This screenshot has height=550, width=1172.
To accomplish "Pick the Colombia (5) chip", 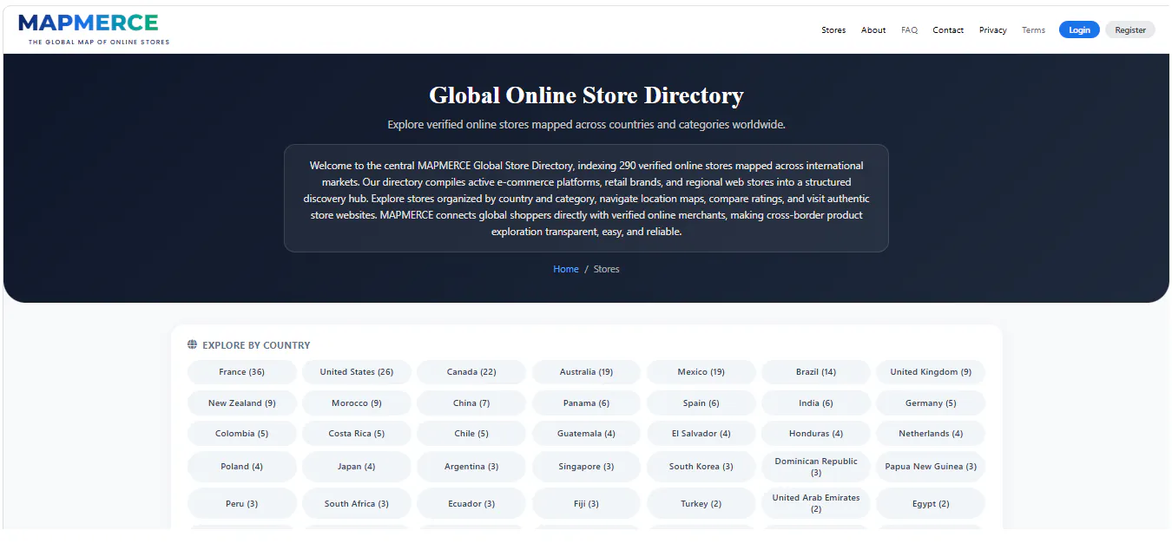I will pos(242,433).
